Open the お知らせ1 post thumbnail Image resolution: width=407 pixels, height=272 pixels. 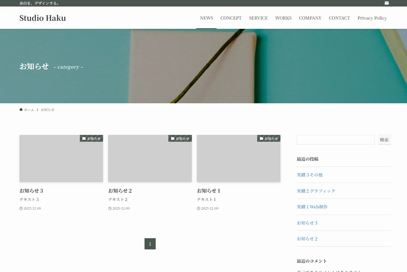(x=238, y=158)
